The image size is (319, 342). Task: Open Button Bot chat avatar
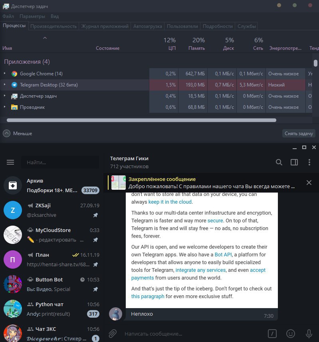pyautogui.click(x=13, y=284)
